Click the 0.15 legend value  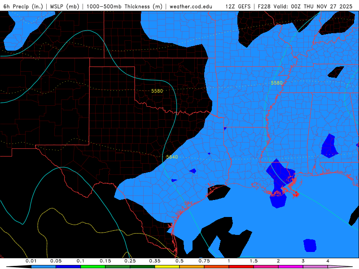pos(105,261)
